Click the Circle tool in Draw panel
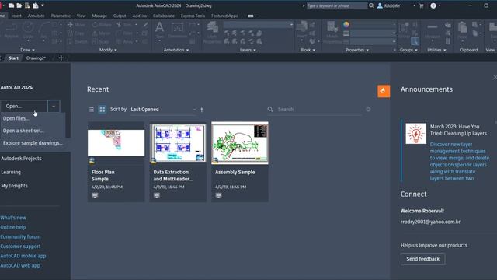Viewport: 497px width, 280px height. tap(28, 30)
